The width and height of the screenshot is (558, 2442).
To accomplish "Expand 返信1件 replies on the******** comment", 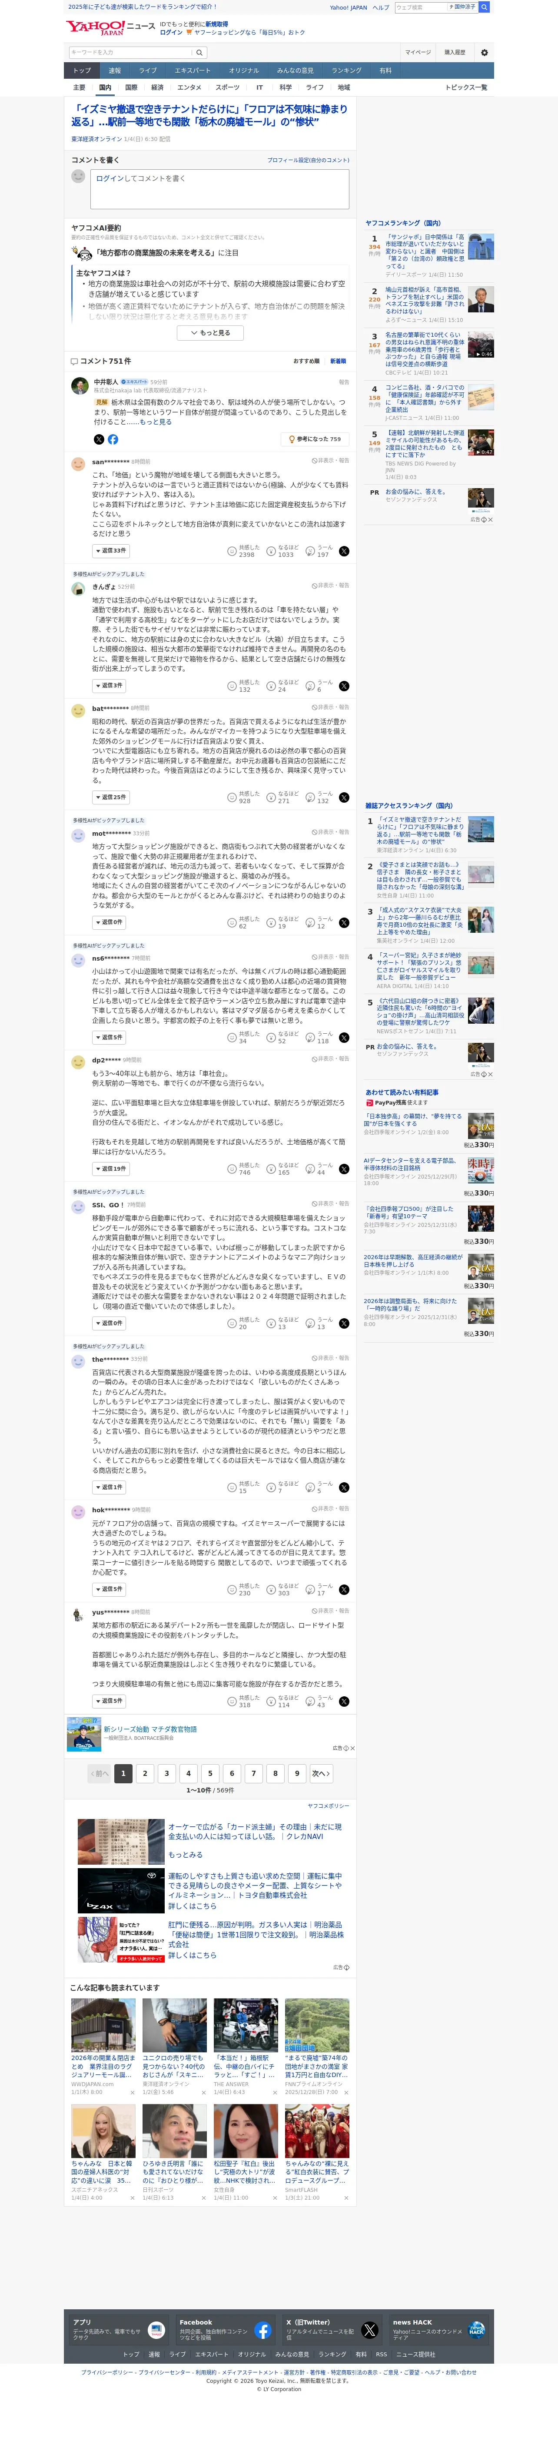I will tap(109, 1487).
